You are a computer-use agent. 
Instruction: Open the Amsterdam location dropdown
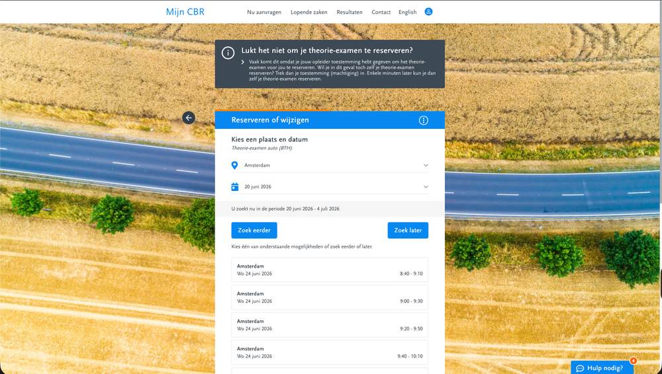click(x=330, y=165)
